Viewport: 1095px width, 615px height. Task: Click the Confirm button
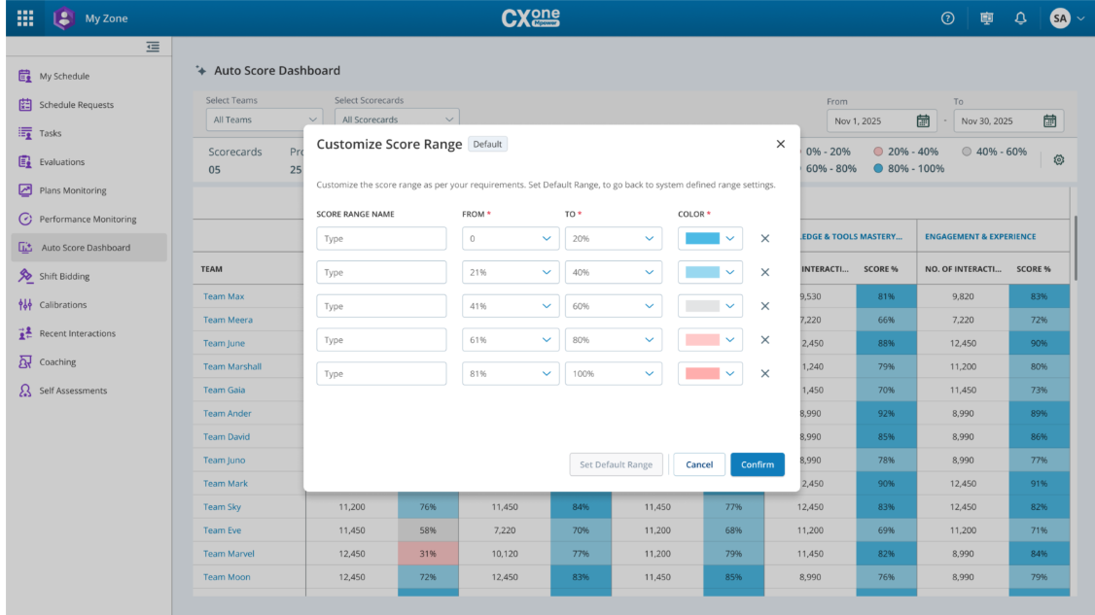757,464
